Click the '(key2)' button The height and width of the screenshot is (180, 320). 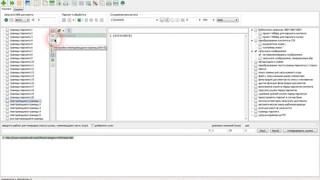click(x=275, y=130)
